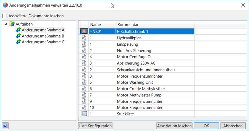Click icon of Änderungsmaßnahme C
Image resolution: width=249 pixels, height=131 pixels.
(18, 42)
